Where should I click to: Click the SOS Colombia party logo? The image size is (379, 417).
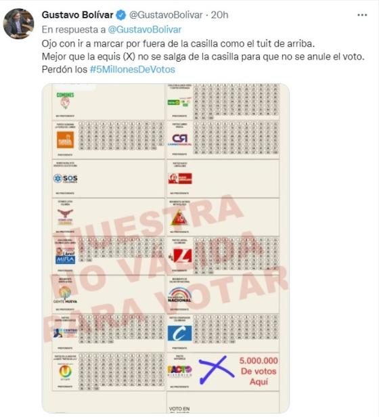point(66,178)
